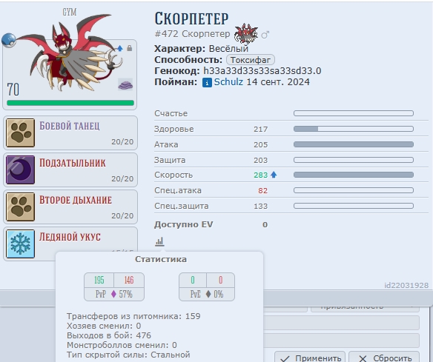
Task: Click the Подзатыльник dark moon icon
Action: point(21,170)
